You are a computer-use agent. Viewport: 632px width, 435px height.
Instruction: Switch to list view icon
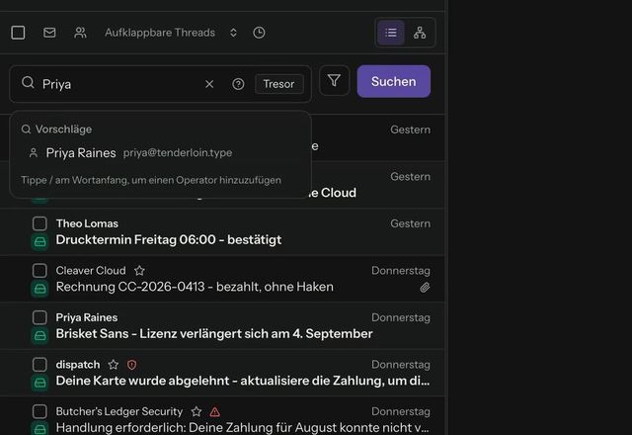pyautogui.click(x=391, y=33)
